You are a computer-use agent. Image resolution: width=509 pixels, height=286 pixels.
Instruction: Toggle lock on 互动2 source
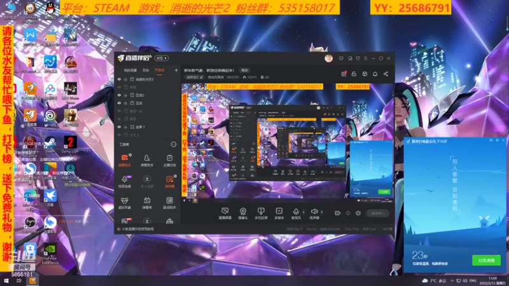tap(125, 95)
